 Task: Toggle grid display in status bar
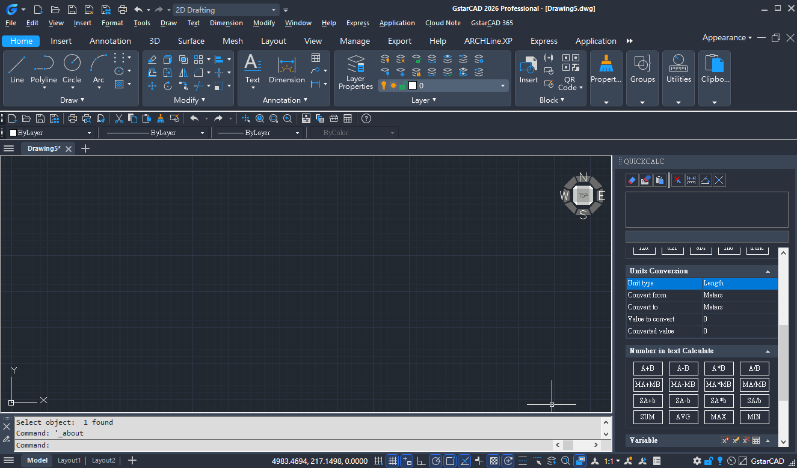(393, 461)
